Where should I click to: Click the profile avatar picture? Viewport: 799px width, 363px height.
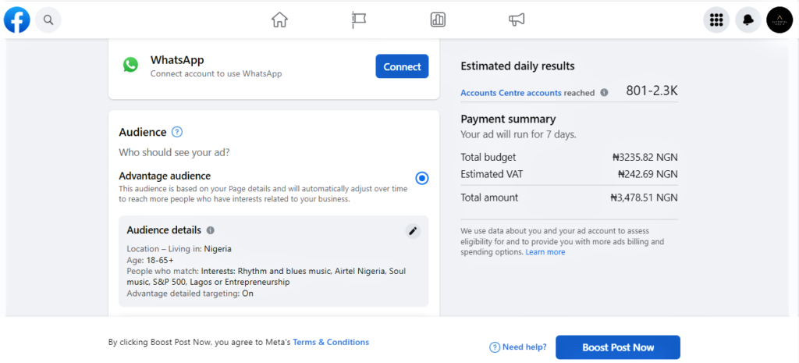pyautogui.click(x=779, y=20)
